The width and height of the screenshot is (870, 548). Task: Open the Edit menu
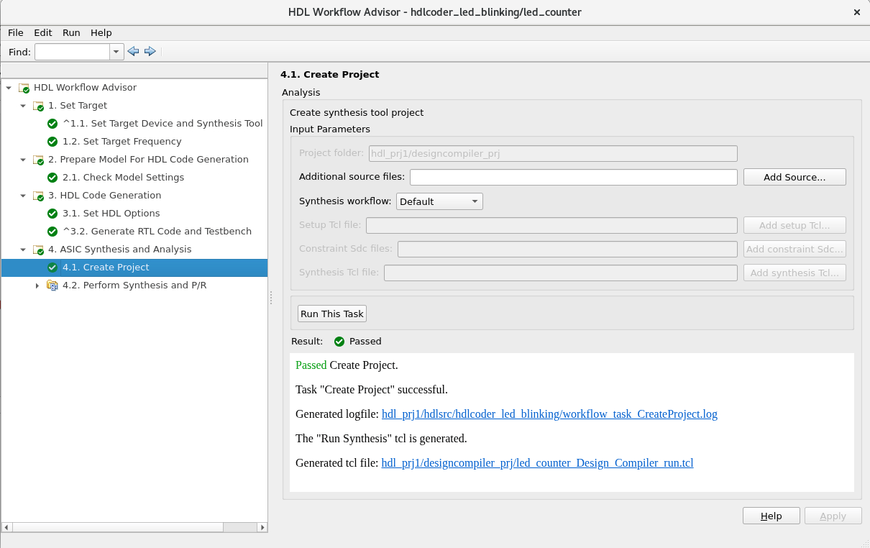pos(43,32)
